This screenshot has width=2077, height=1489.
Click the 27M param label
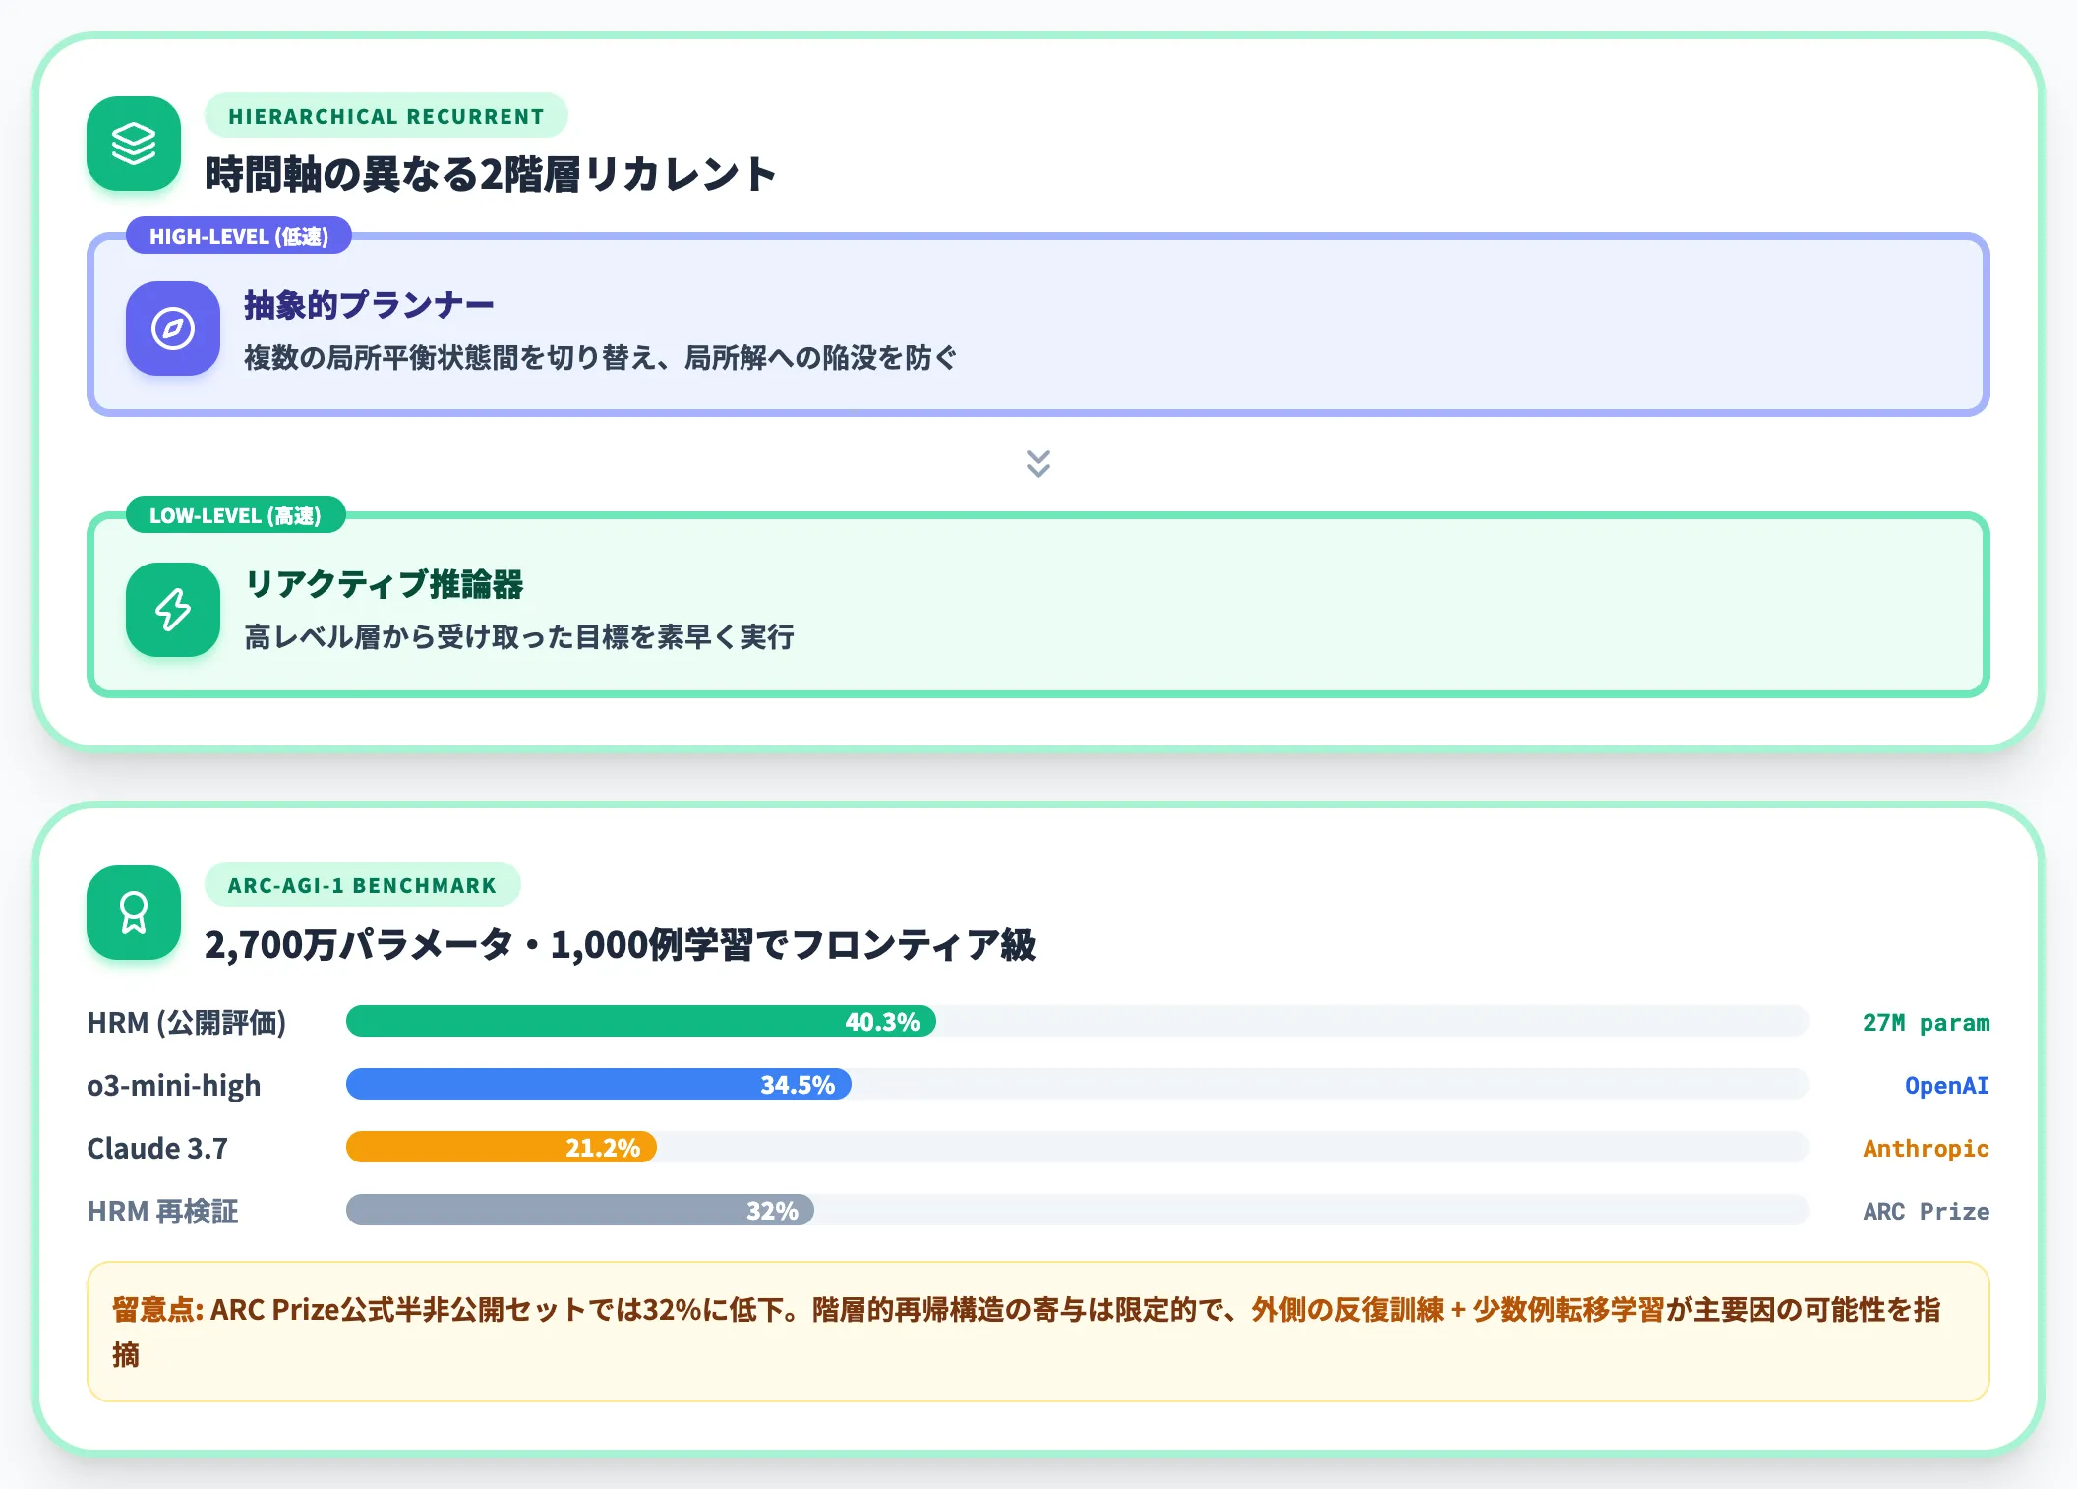1926,1023
